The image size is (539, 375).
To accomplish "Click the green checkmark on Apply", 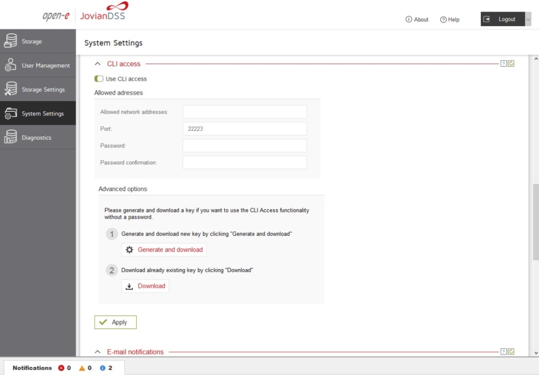I will click(103, 322).
